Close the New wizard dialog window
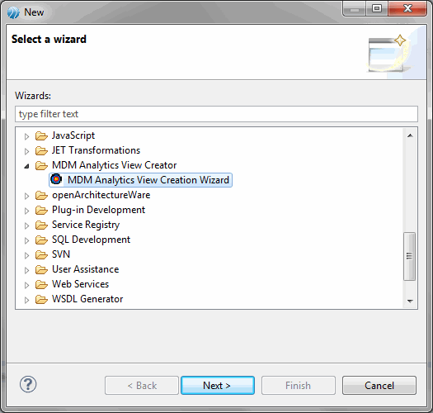The image size is (433, 413). [407, 8]
